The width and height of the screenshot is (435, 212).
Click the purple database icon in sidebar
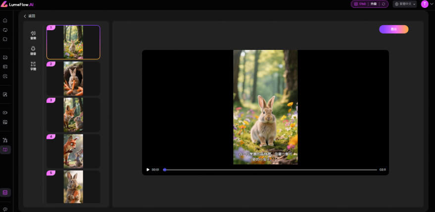[x=5, y=192]
